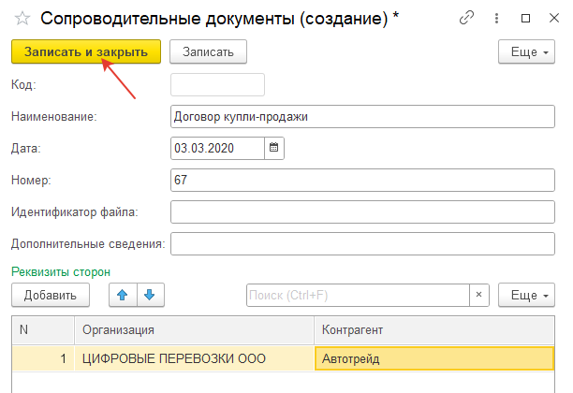Maximize the window with the square icon

(525, 19)
